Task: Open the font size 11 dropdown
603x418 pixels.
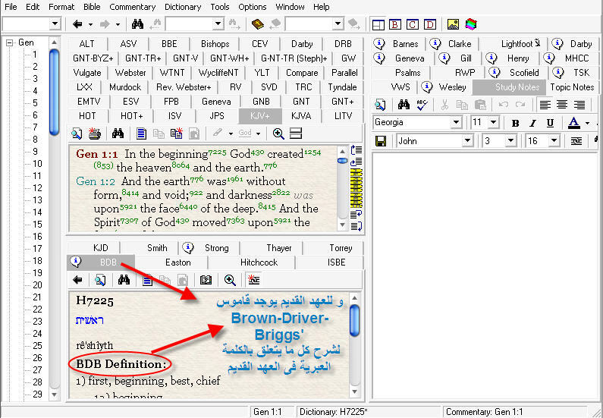Action: pyautogui.click(x=494, y=123)
